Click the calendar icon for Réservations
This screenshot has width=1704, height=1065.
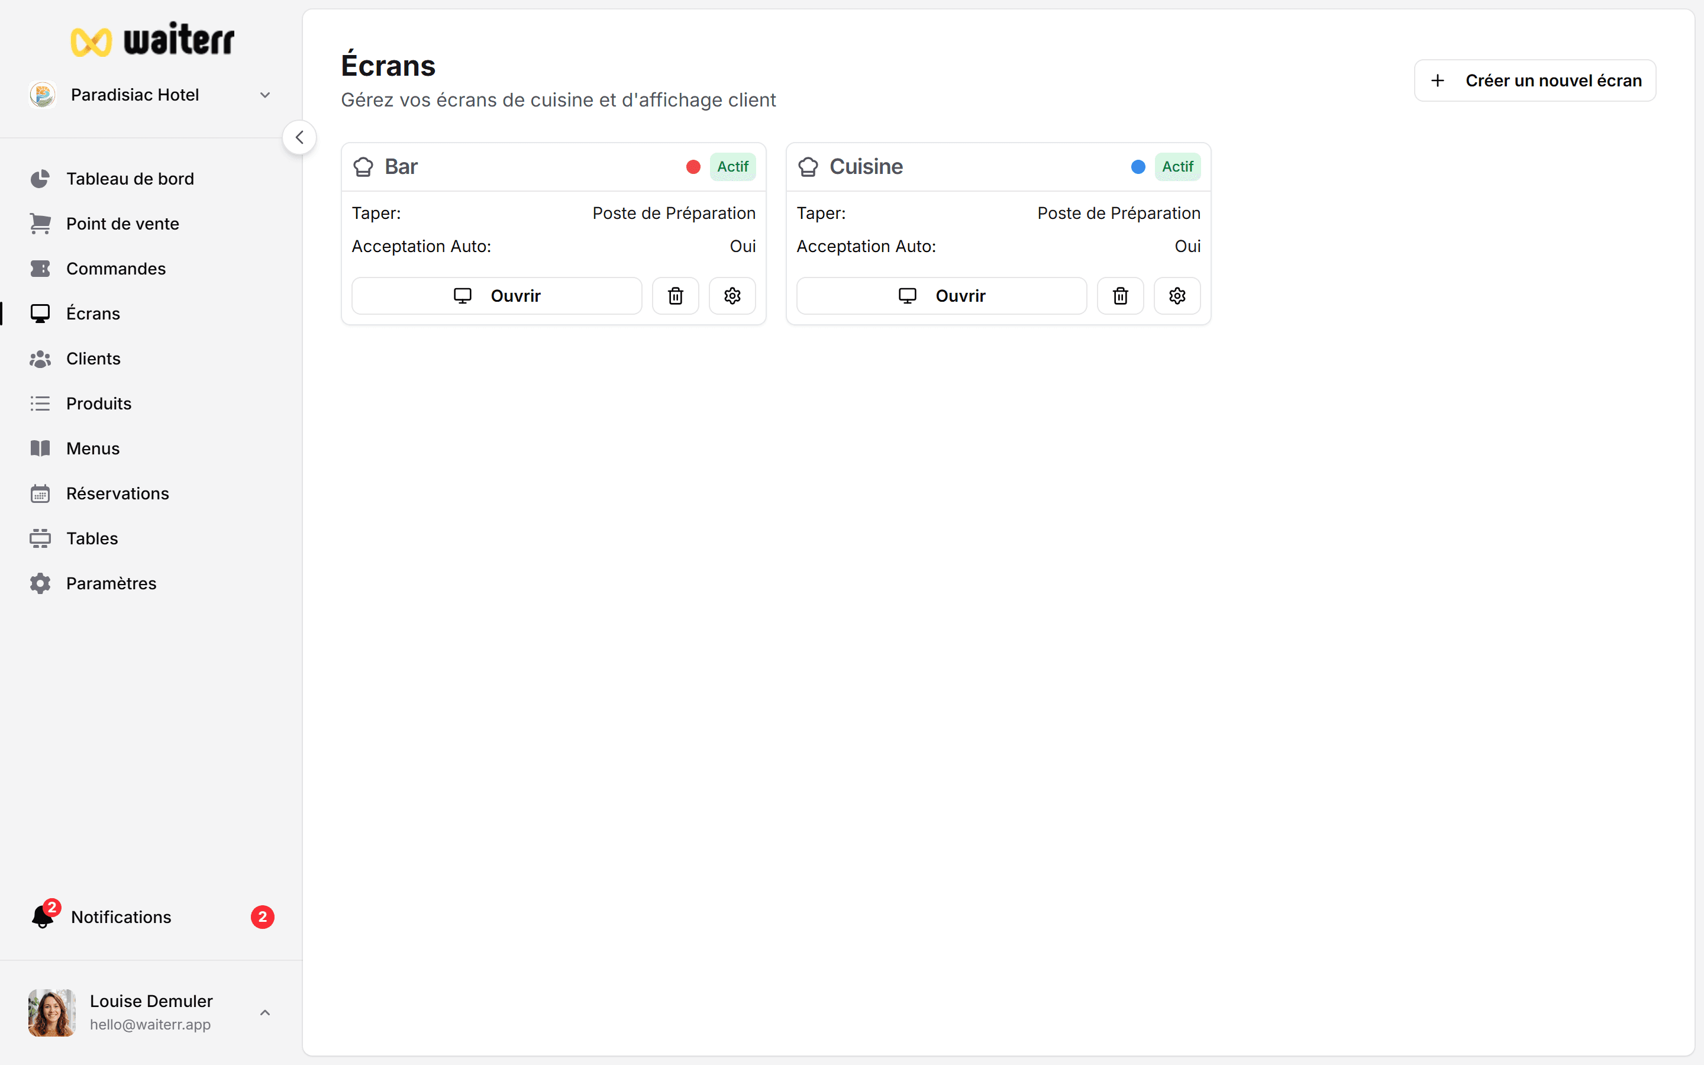(x=40, y=494)
